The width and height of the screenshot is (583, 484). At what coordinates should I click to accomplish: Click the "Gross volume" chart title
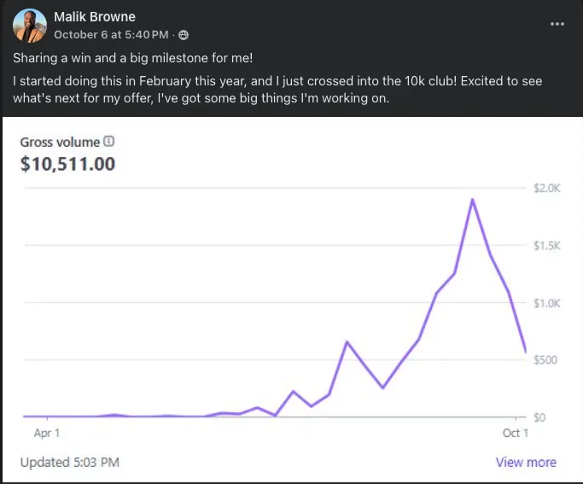click(60, 142)
